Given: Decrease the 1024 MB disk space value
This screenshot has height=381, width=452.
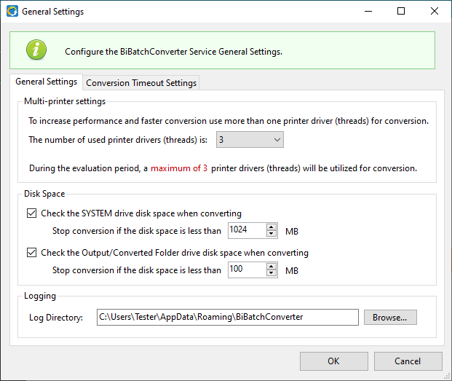Looking at the screenshot, I should tap(271, 234).
